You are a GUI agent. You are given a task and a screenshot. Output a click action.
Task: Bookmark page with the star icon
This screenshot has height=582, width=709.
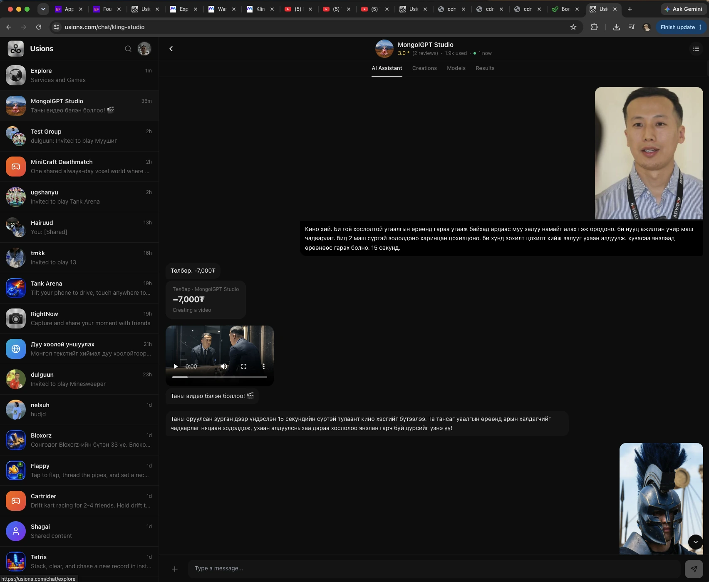pyautogui.click(x=573, y=27)
